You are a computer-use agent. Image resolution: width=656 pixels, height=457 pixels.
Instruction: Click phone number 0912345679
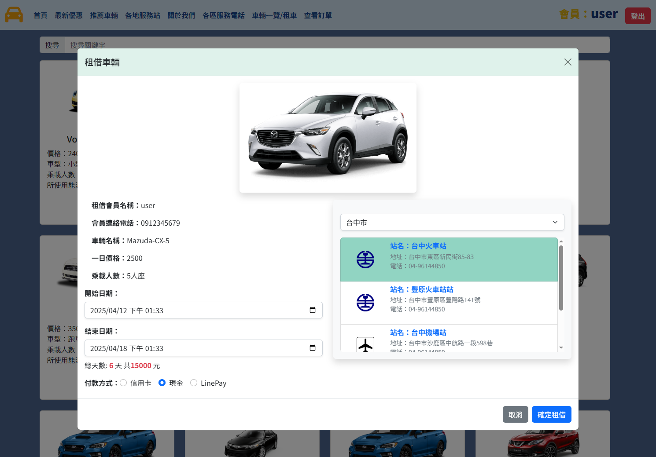point(160,223)
